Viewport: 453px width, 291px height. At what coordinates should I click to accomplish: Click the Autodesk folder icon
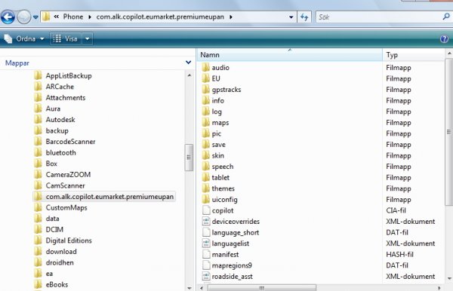point(39,119)
